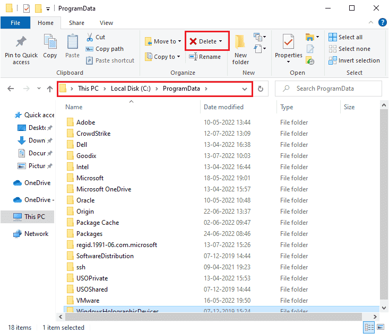The image size is (389, 334).
Task: Select the regid.1991-06.com.microsoft folder
Action: pyautogui.click(x=111, y=245)
